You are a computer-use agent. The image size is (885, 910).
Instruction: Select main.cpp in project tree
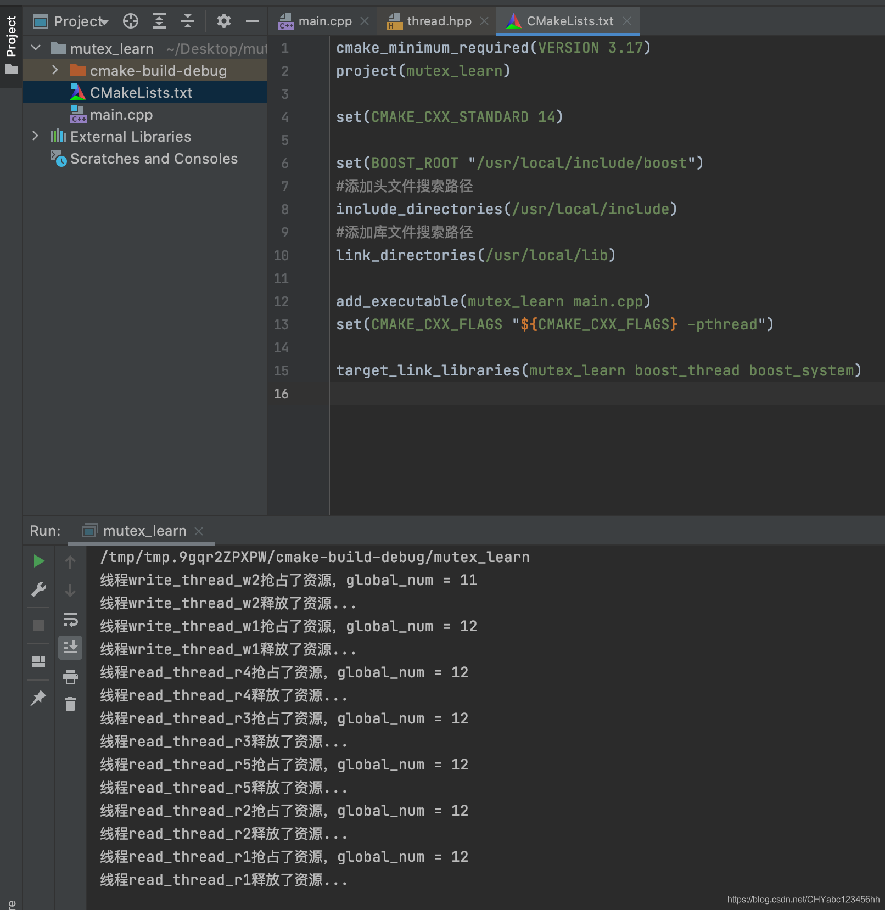[x=145, y=114]
